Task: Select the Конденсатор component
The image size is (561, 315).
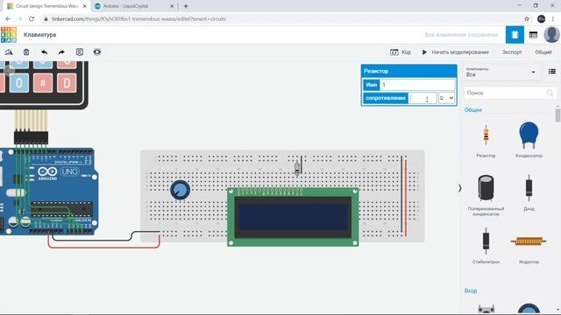Action: (x=529, y=140)
